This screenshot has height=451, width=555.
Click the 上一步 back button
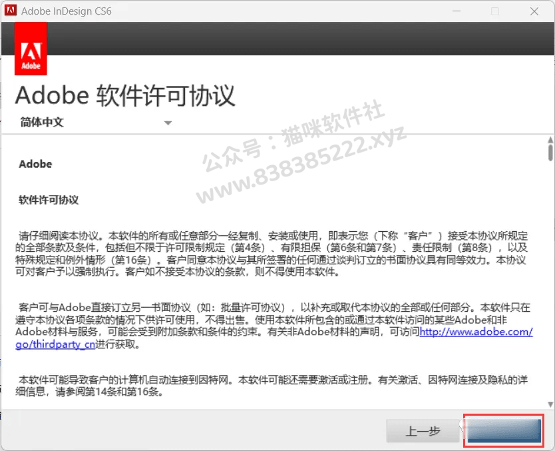click(x=423, y=431)
